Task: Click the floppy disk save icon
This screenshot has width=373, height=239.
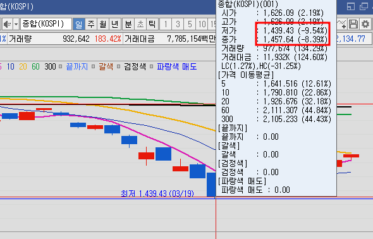Action: pos(353,24)
